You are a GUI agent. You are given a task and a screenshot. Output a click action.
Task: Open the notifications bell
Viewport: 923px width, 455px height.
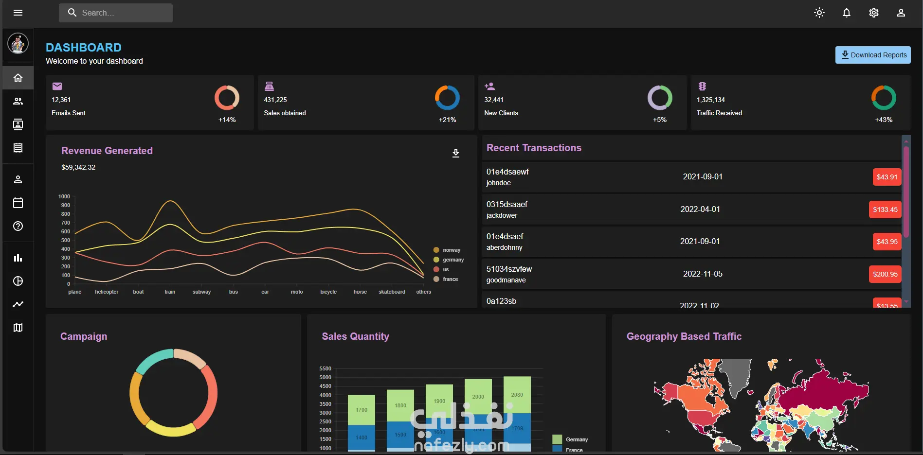[x=847, y=13]
